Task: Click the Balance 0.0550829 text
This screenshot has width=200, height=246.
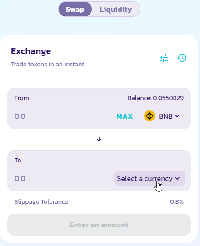Action: point(155,98)
